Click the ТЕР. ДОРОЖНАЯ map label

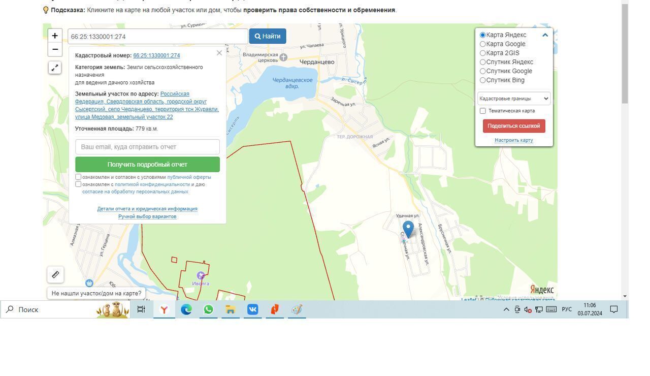(354, 137)
